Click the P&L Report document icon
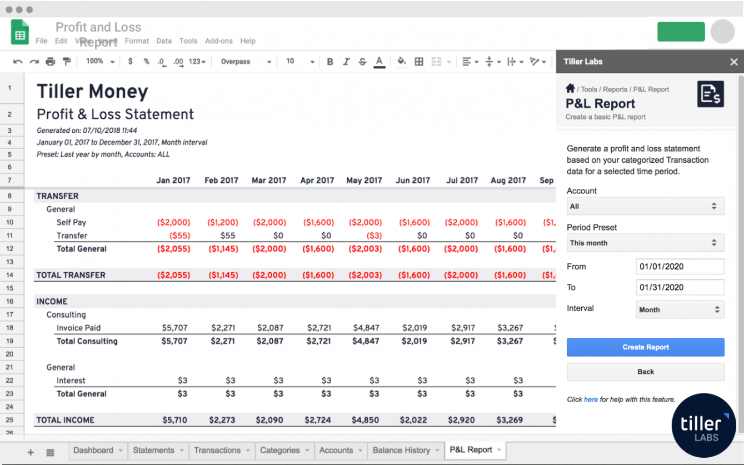This screenshot has width=744, height=465. click(711, 94)
